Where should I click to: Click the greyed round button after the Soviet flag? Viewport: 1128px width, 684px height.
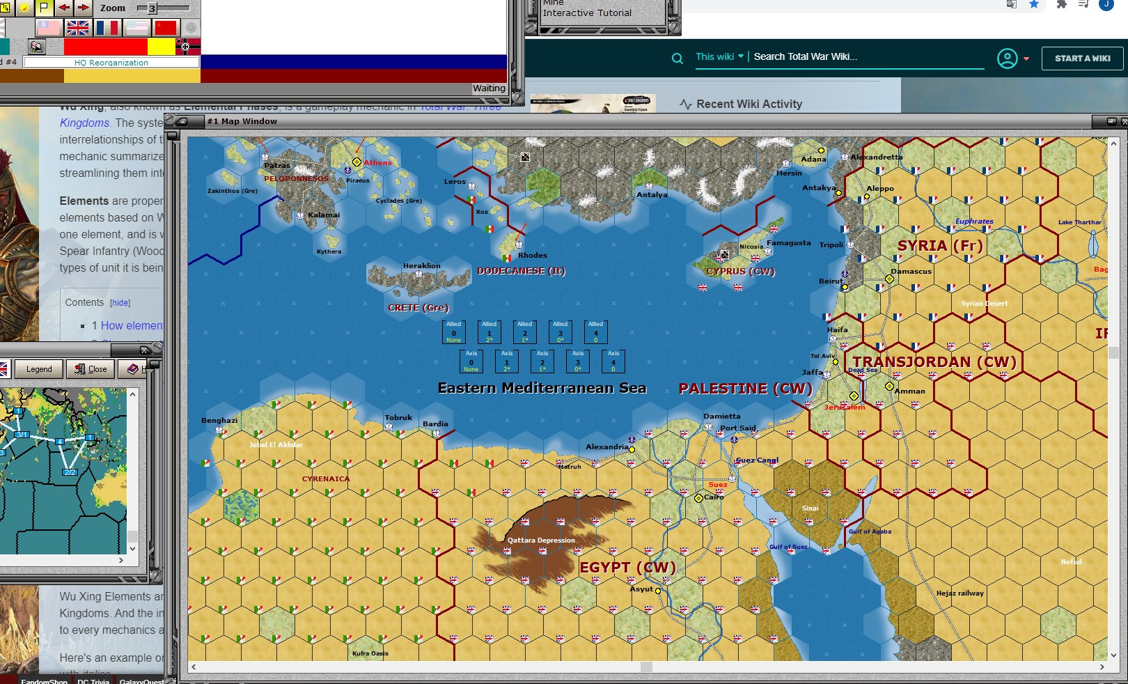pyautogui.click(x=191, y=28)
